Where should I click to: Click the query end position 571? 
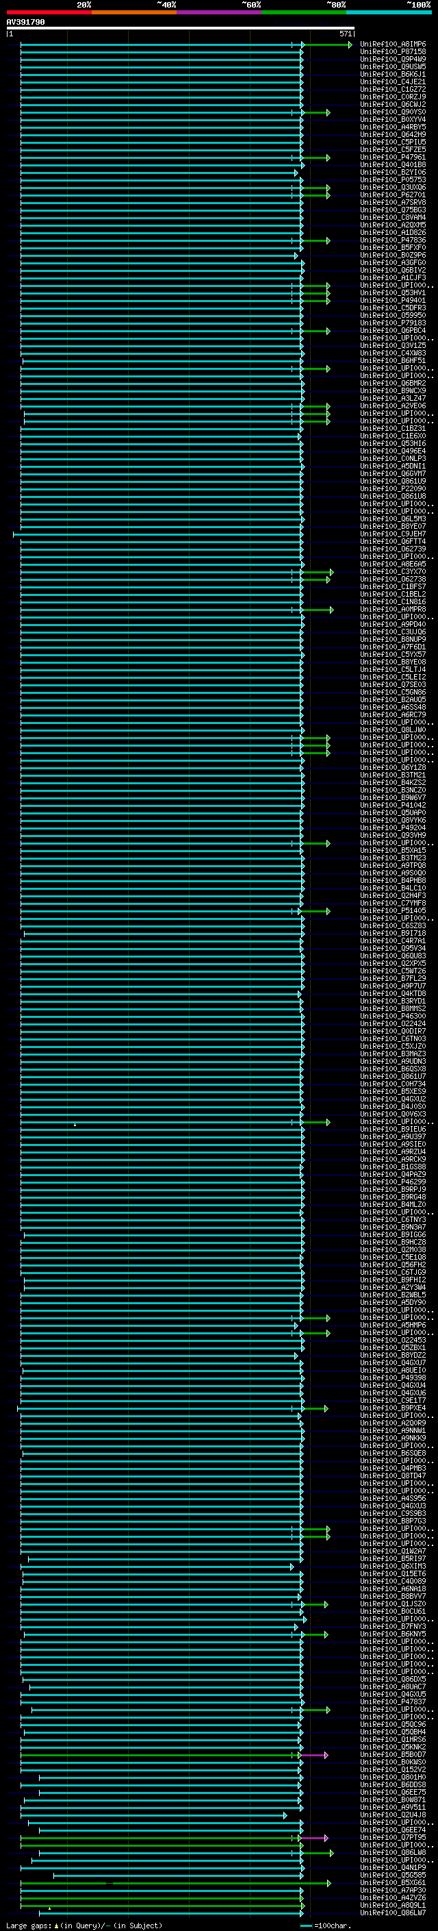click(x=345, y=34)
